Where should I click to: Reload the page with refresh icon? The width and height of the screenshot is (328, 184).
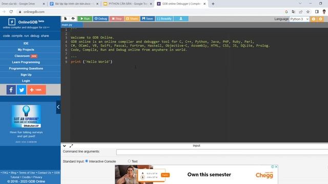point(11,12)
